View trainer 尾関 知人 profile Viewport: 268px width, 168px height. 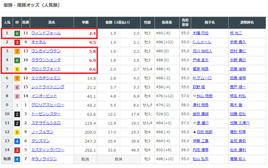238,159
